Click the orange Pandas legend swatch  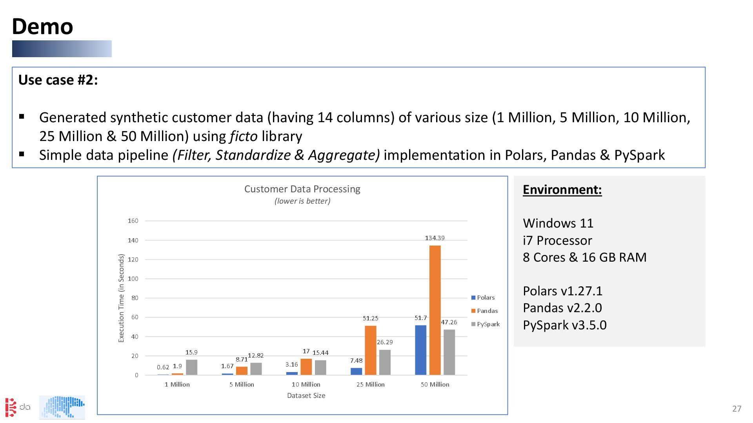(473, 311)
